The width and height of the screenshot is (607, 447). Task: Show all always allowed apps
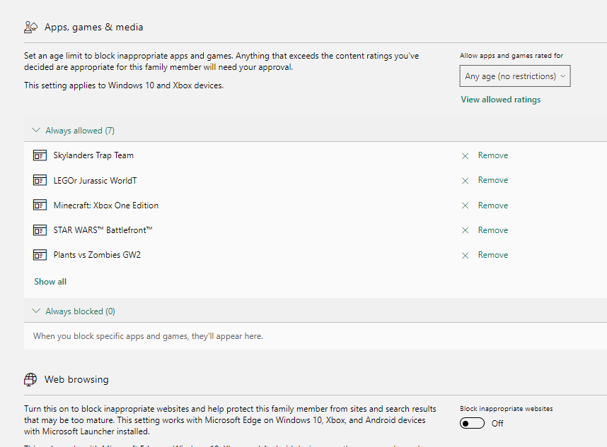coord(50,282)
